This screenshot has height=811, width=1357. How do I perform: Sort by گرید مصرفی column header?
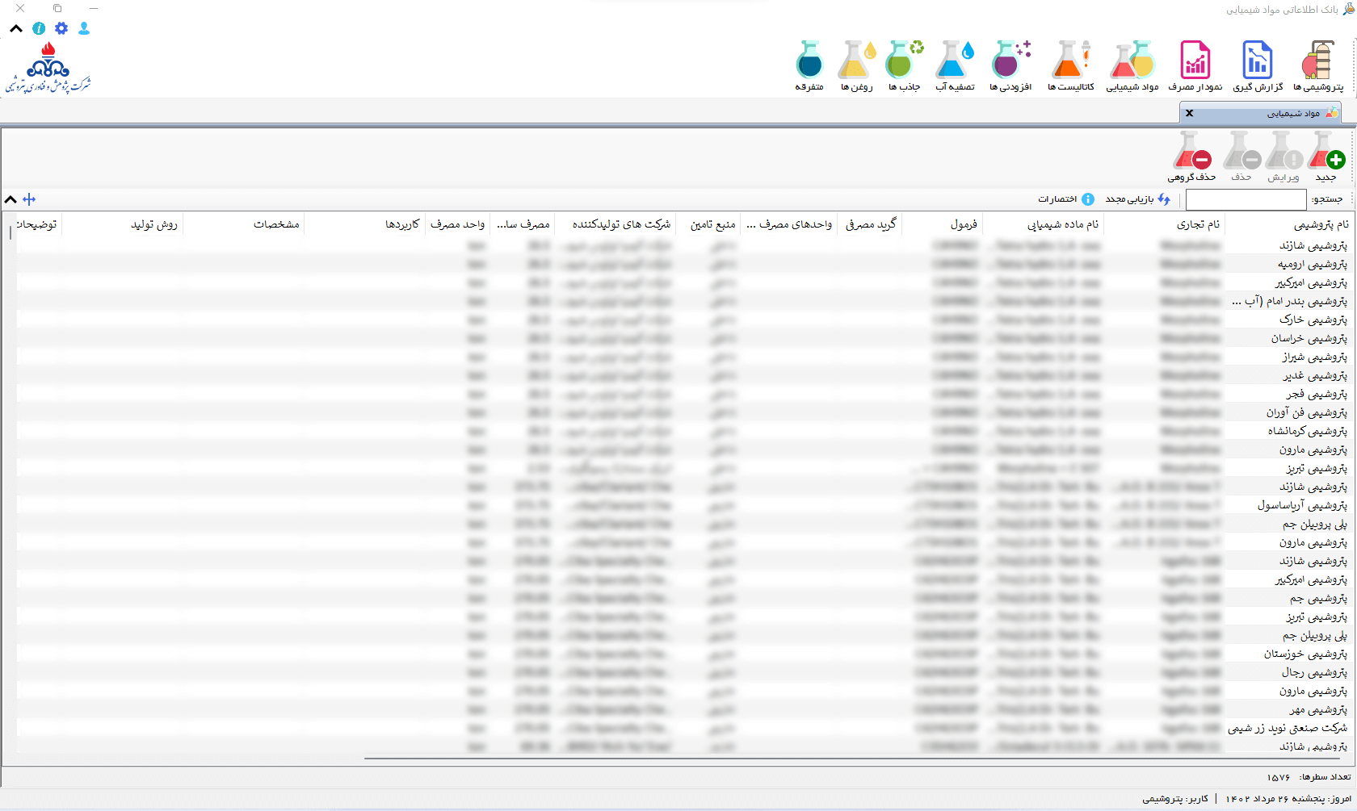click(x=869, y=224)
